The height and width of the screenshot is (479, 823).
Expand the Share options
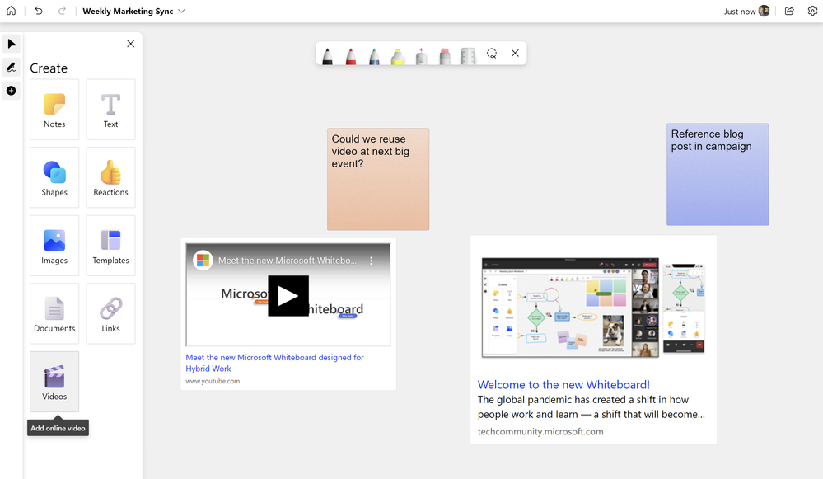click(788, 11)
